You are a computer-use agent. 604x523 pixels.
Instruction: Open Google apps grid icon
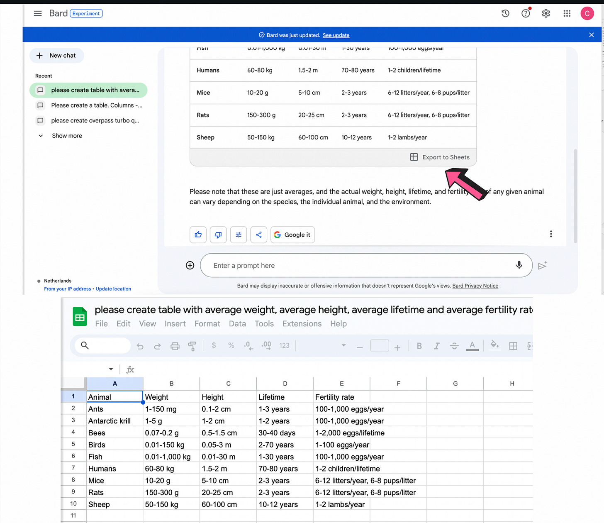pyautogui.click(x=567, y=13)
